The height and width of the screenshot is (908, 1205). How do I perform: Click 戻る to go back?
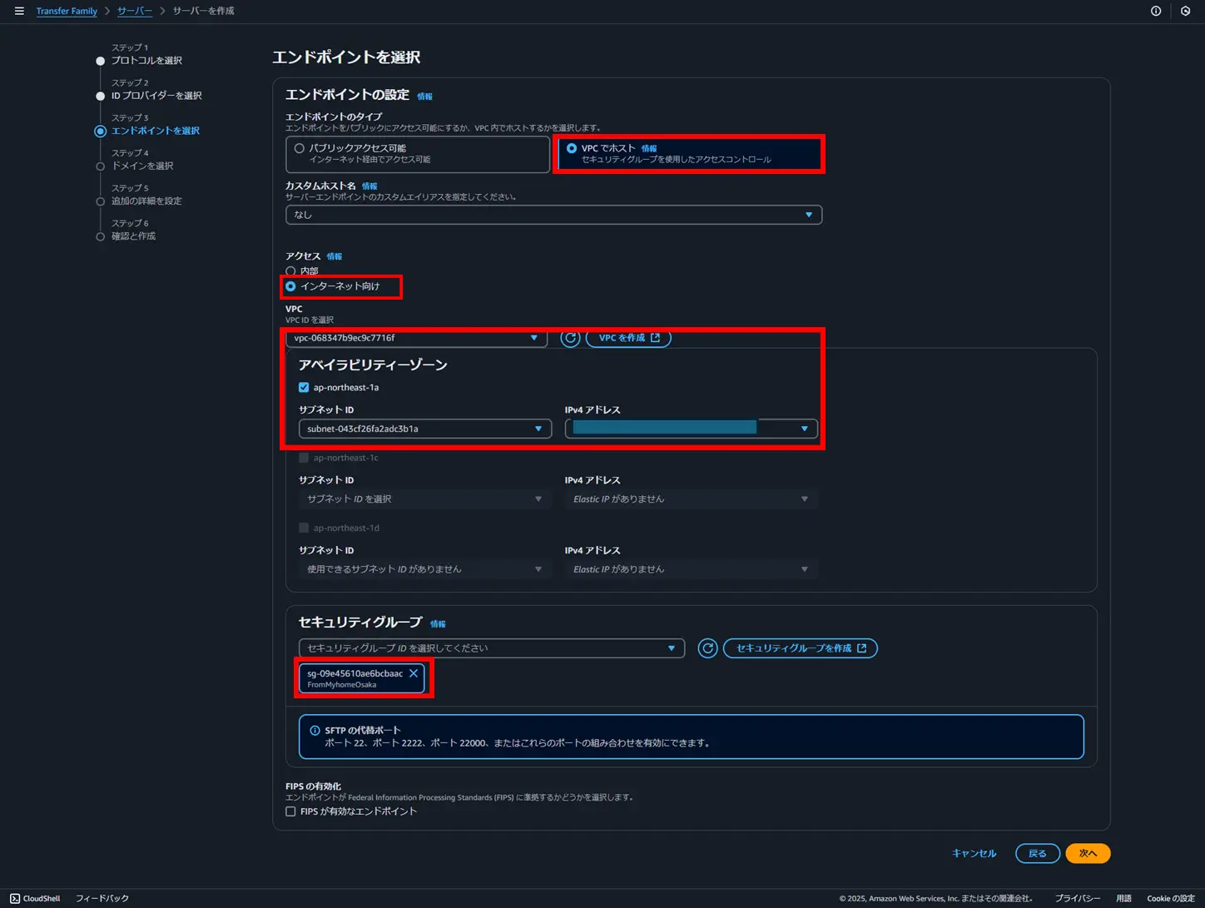[x=1037, y=853]
